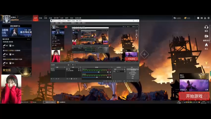Add a new scene in OBS

(51, 79)
